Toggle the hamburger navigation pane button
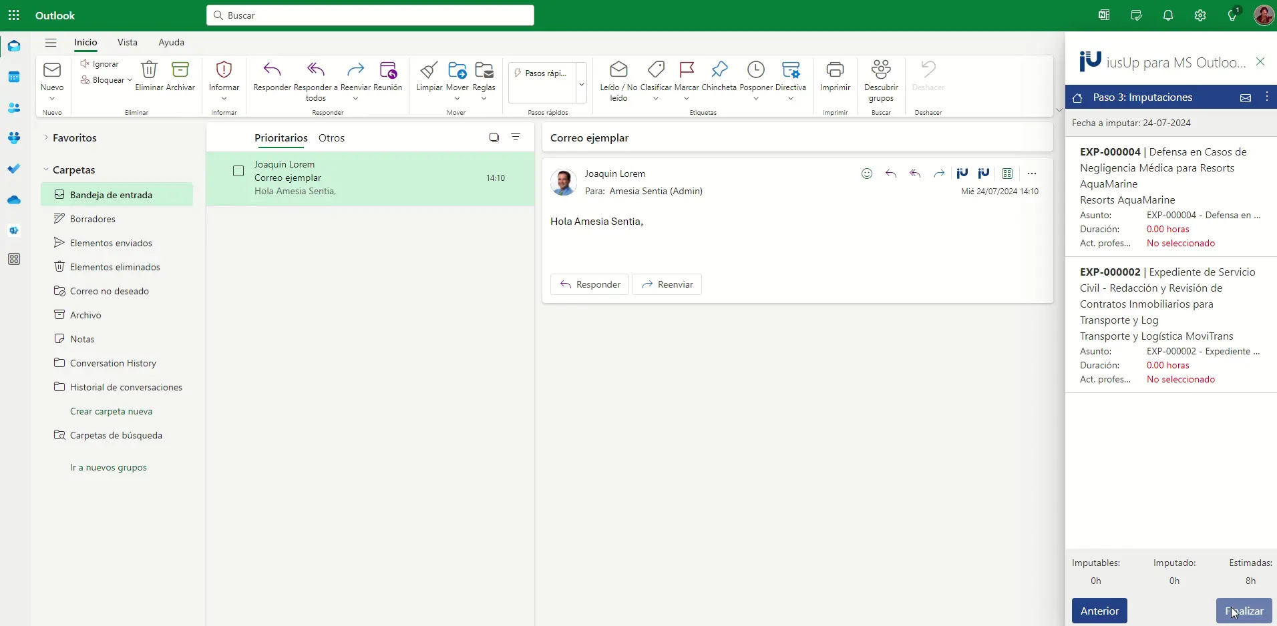 [x=51, y=43]
